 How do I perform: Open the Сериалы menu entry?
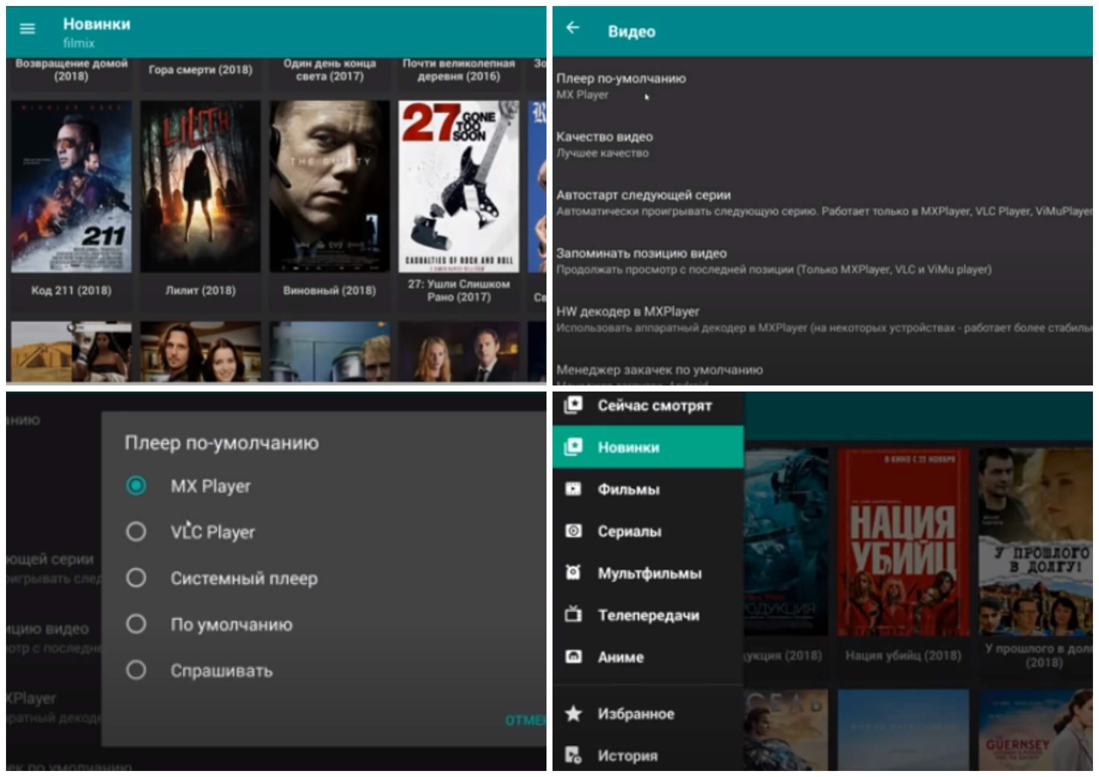point(648,531)
